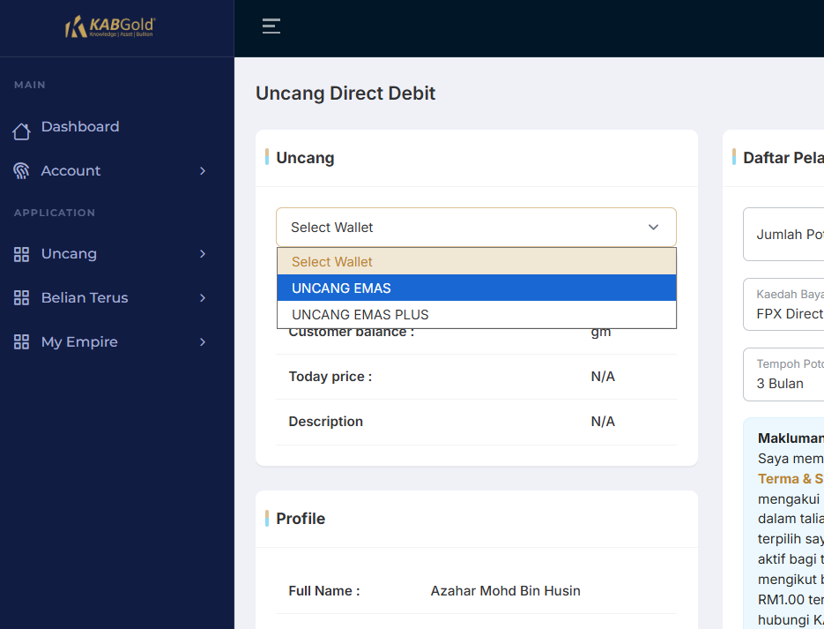Click the APPLICATION section label
This screenshot has height=629, width=824.
[x=55, y=213]
